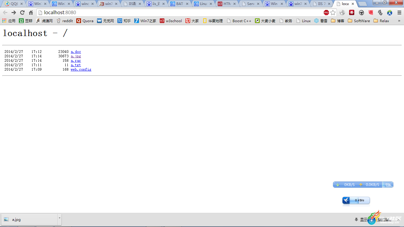Open a new tab
Viewport: 404px width, 227px height.
[363, 4]
